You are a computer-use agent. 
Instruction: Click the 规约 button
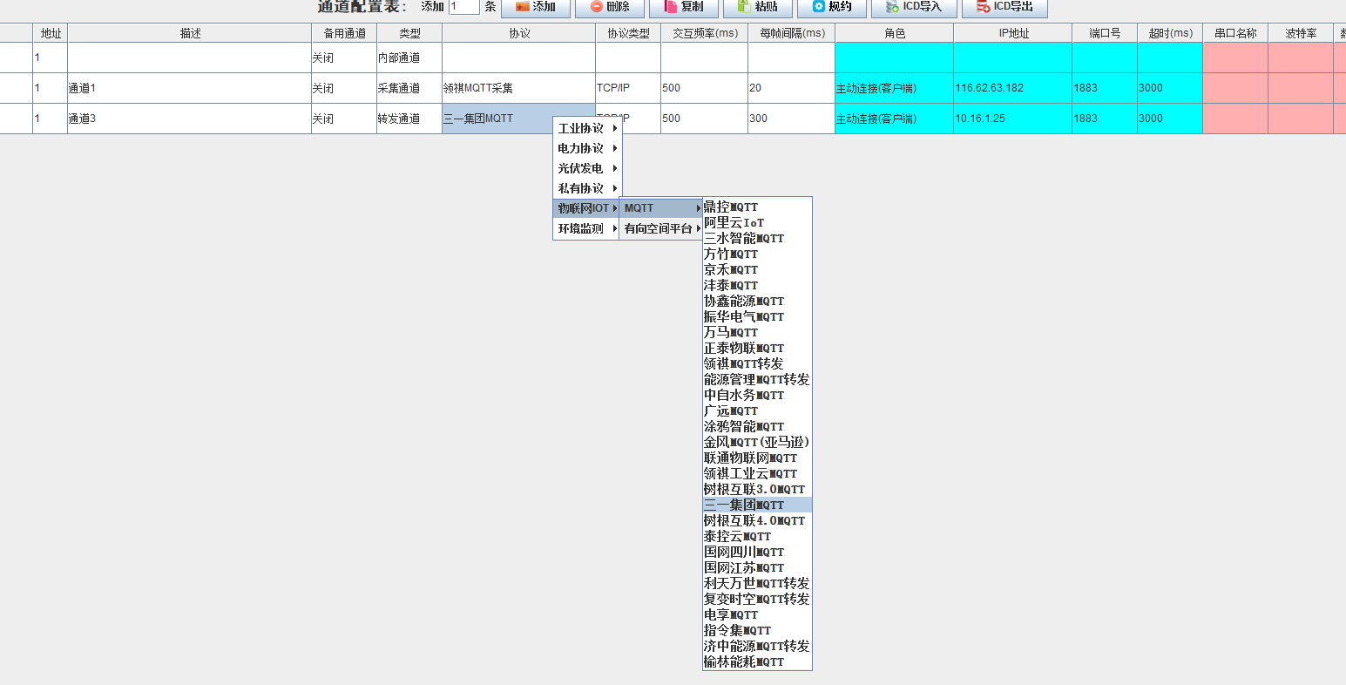(x=832, y=7)
